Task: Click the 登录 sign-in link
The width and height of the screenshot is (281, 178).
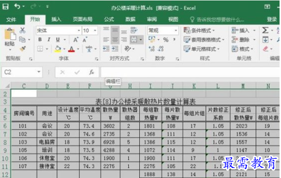Action: pyautogui.click(x=271, y=20)
